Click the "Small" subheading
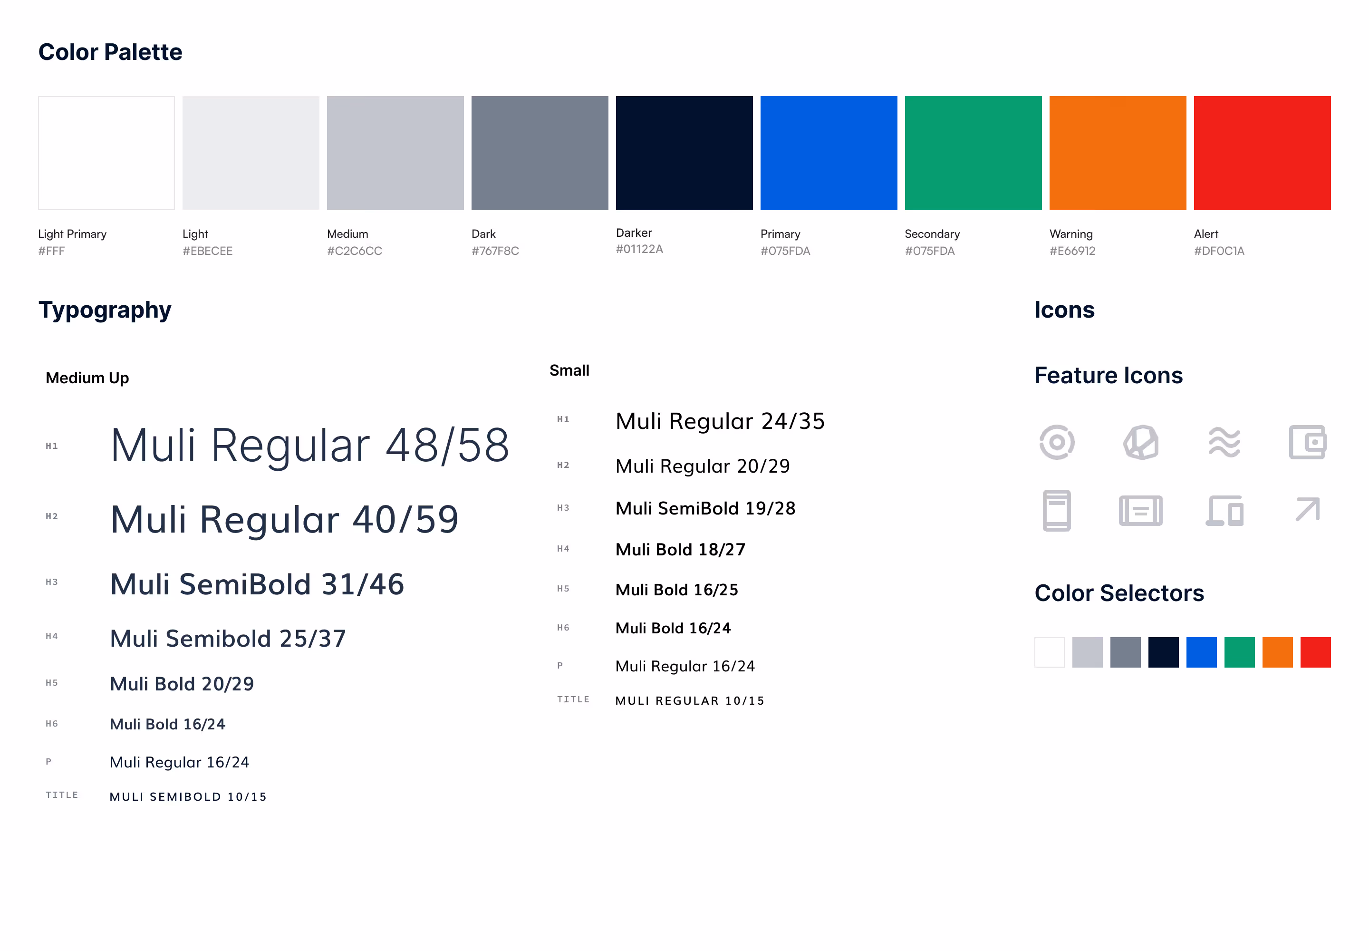1369x951 pixels. pos(569,370)
